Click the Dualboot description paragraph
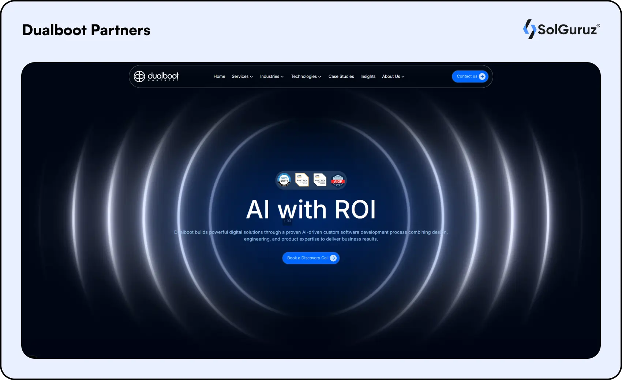Viewport: 622px width, 380px height. coord(311,236)
